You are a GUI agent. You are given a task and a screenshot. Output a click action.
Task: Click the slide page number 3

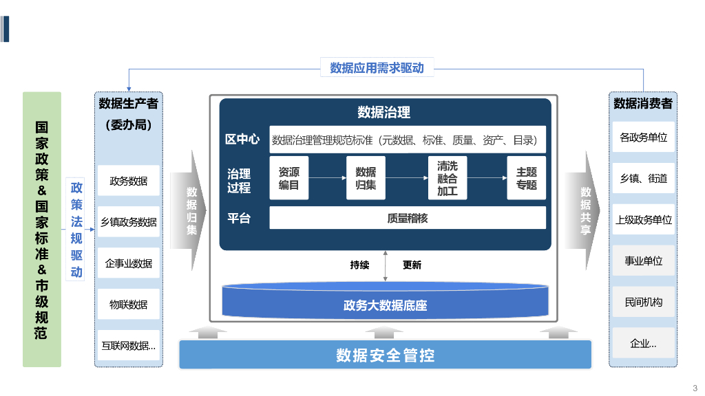click(x=695, y=388)
